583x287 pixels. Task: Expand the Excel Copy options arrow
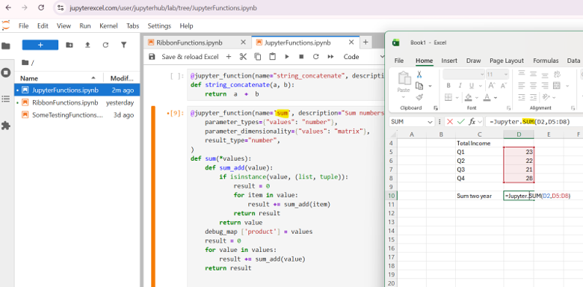pyautogui.click(x=431, y=86)
